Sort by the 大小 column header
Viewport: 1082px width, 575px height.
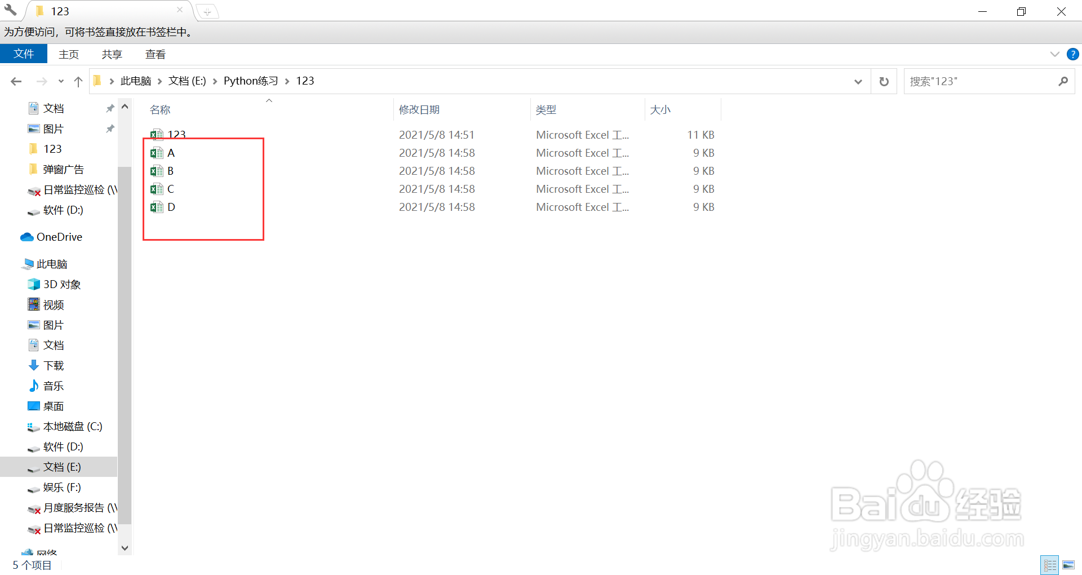click(x=660, y=110)
